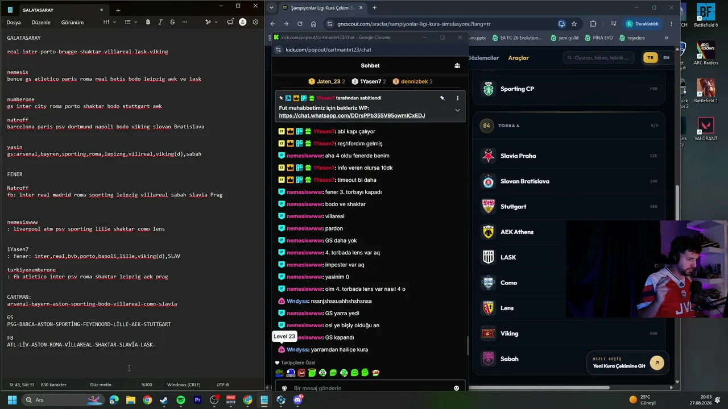The width and height of the screenshot is (728, 409).
Task: Open Steam from the taskbar
Action: [x=164, y=400]
